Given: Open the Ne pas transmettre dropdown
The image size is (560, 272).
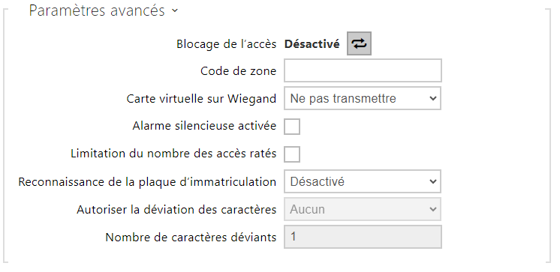Looking at the screenshot, I should [363, 98].
